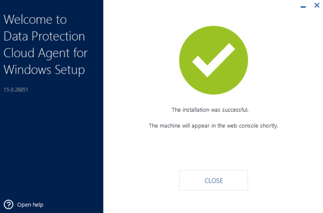Open the "Open help" link text
Screen dimensions: 323x213
[30, 205]
